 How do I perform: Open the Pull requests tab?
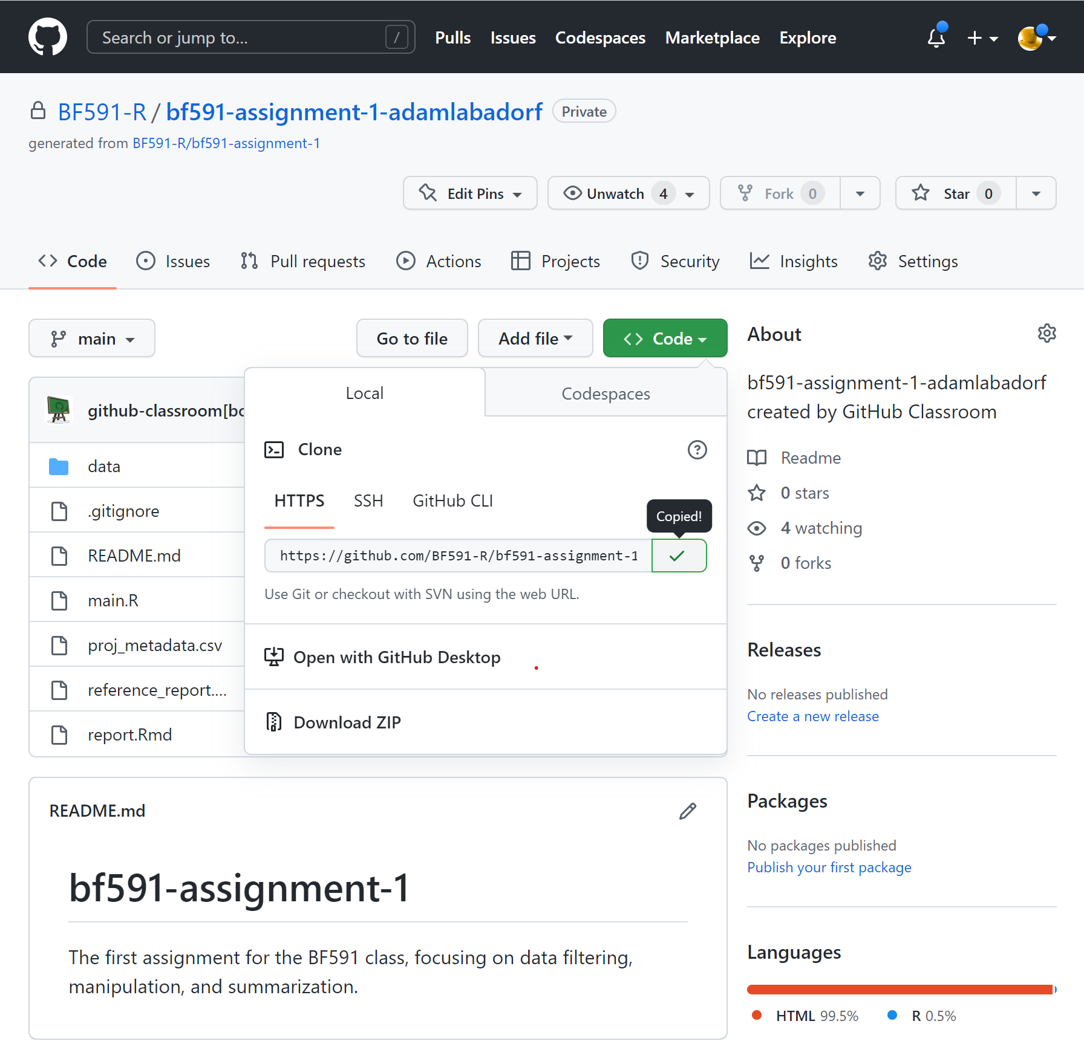click(303, 261)
